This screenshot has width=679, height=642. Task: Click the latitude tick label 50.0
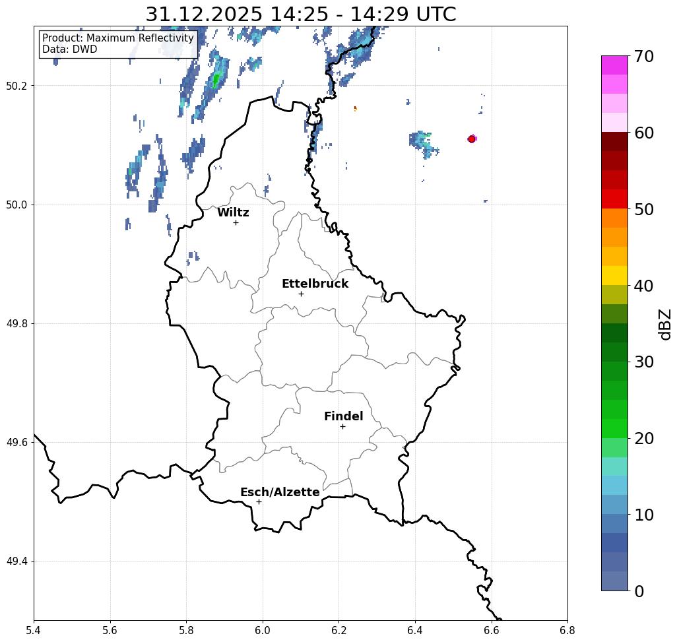[x=16, y=205]
